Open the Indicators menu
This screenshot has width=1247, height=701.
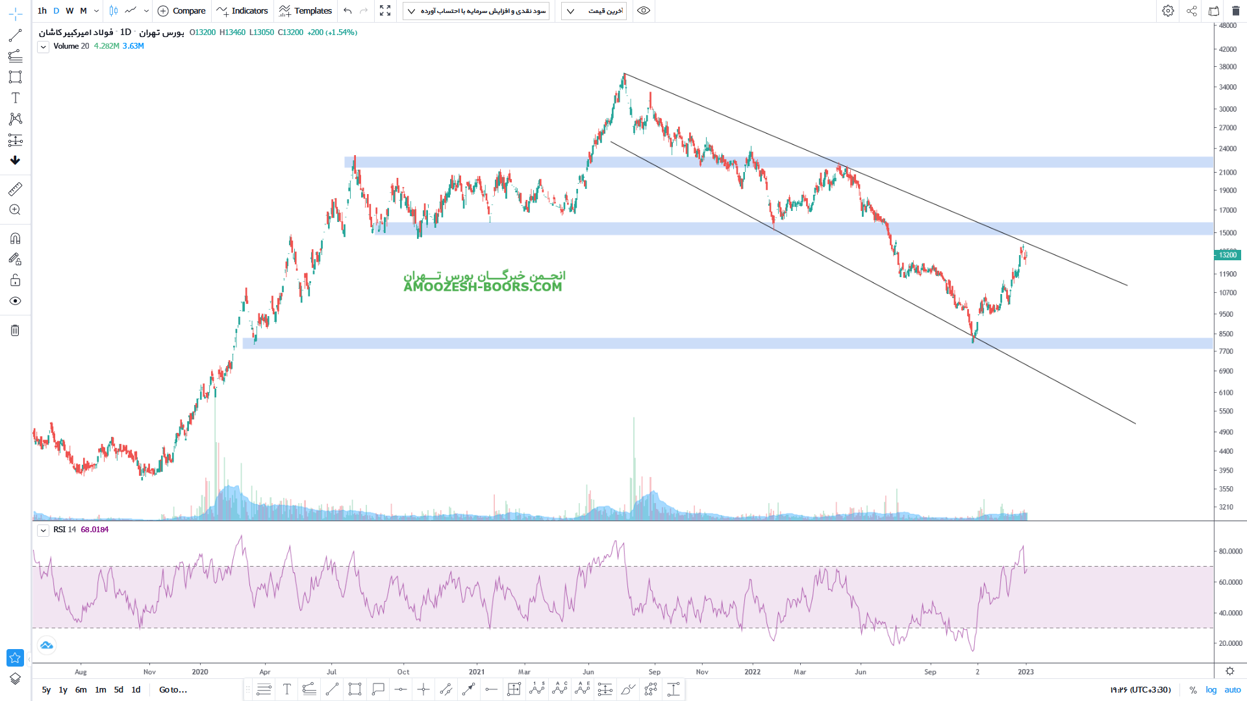(242, 11)
